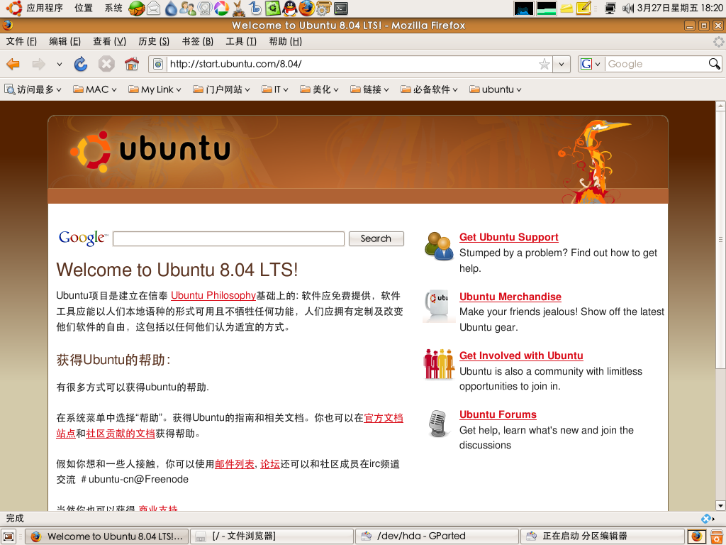The height and width of the screenshot is (545, 726).
Task: Click in the page's Google search text field
Action: click(x=228, y=238)
